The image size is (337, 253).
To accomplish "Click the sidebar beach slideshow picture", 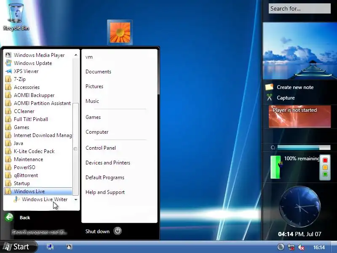I will pos(300,51).
